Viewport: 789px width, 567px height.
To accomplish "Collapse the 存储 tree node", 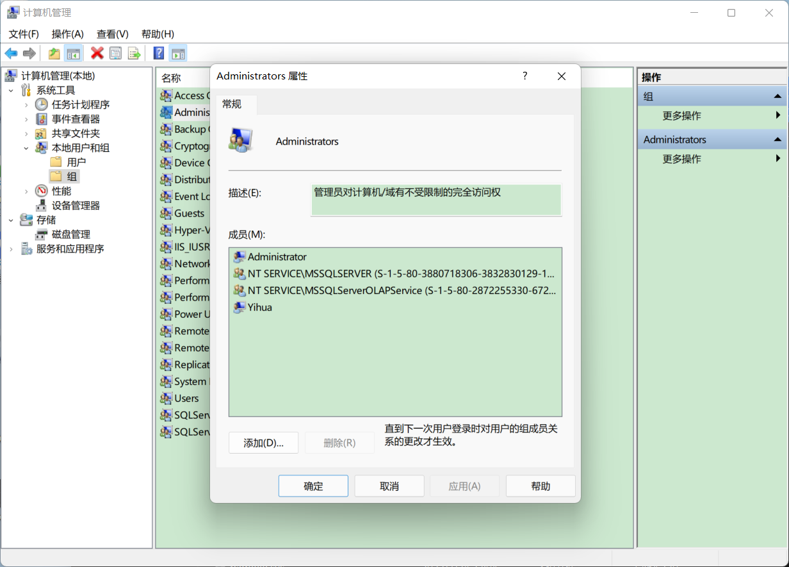I will click(11, 220).
